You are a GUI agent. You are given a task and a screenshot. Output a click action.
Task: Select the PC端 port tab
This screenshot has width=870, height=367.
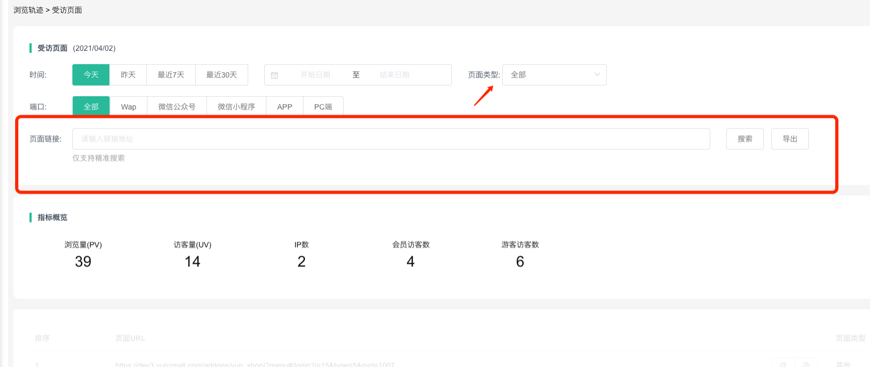323,106
